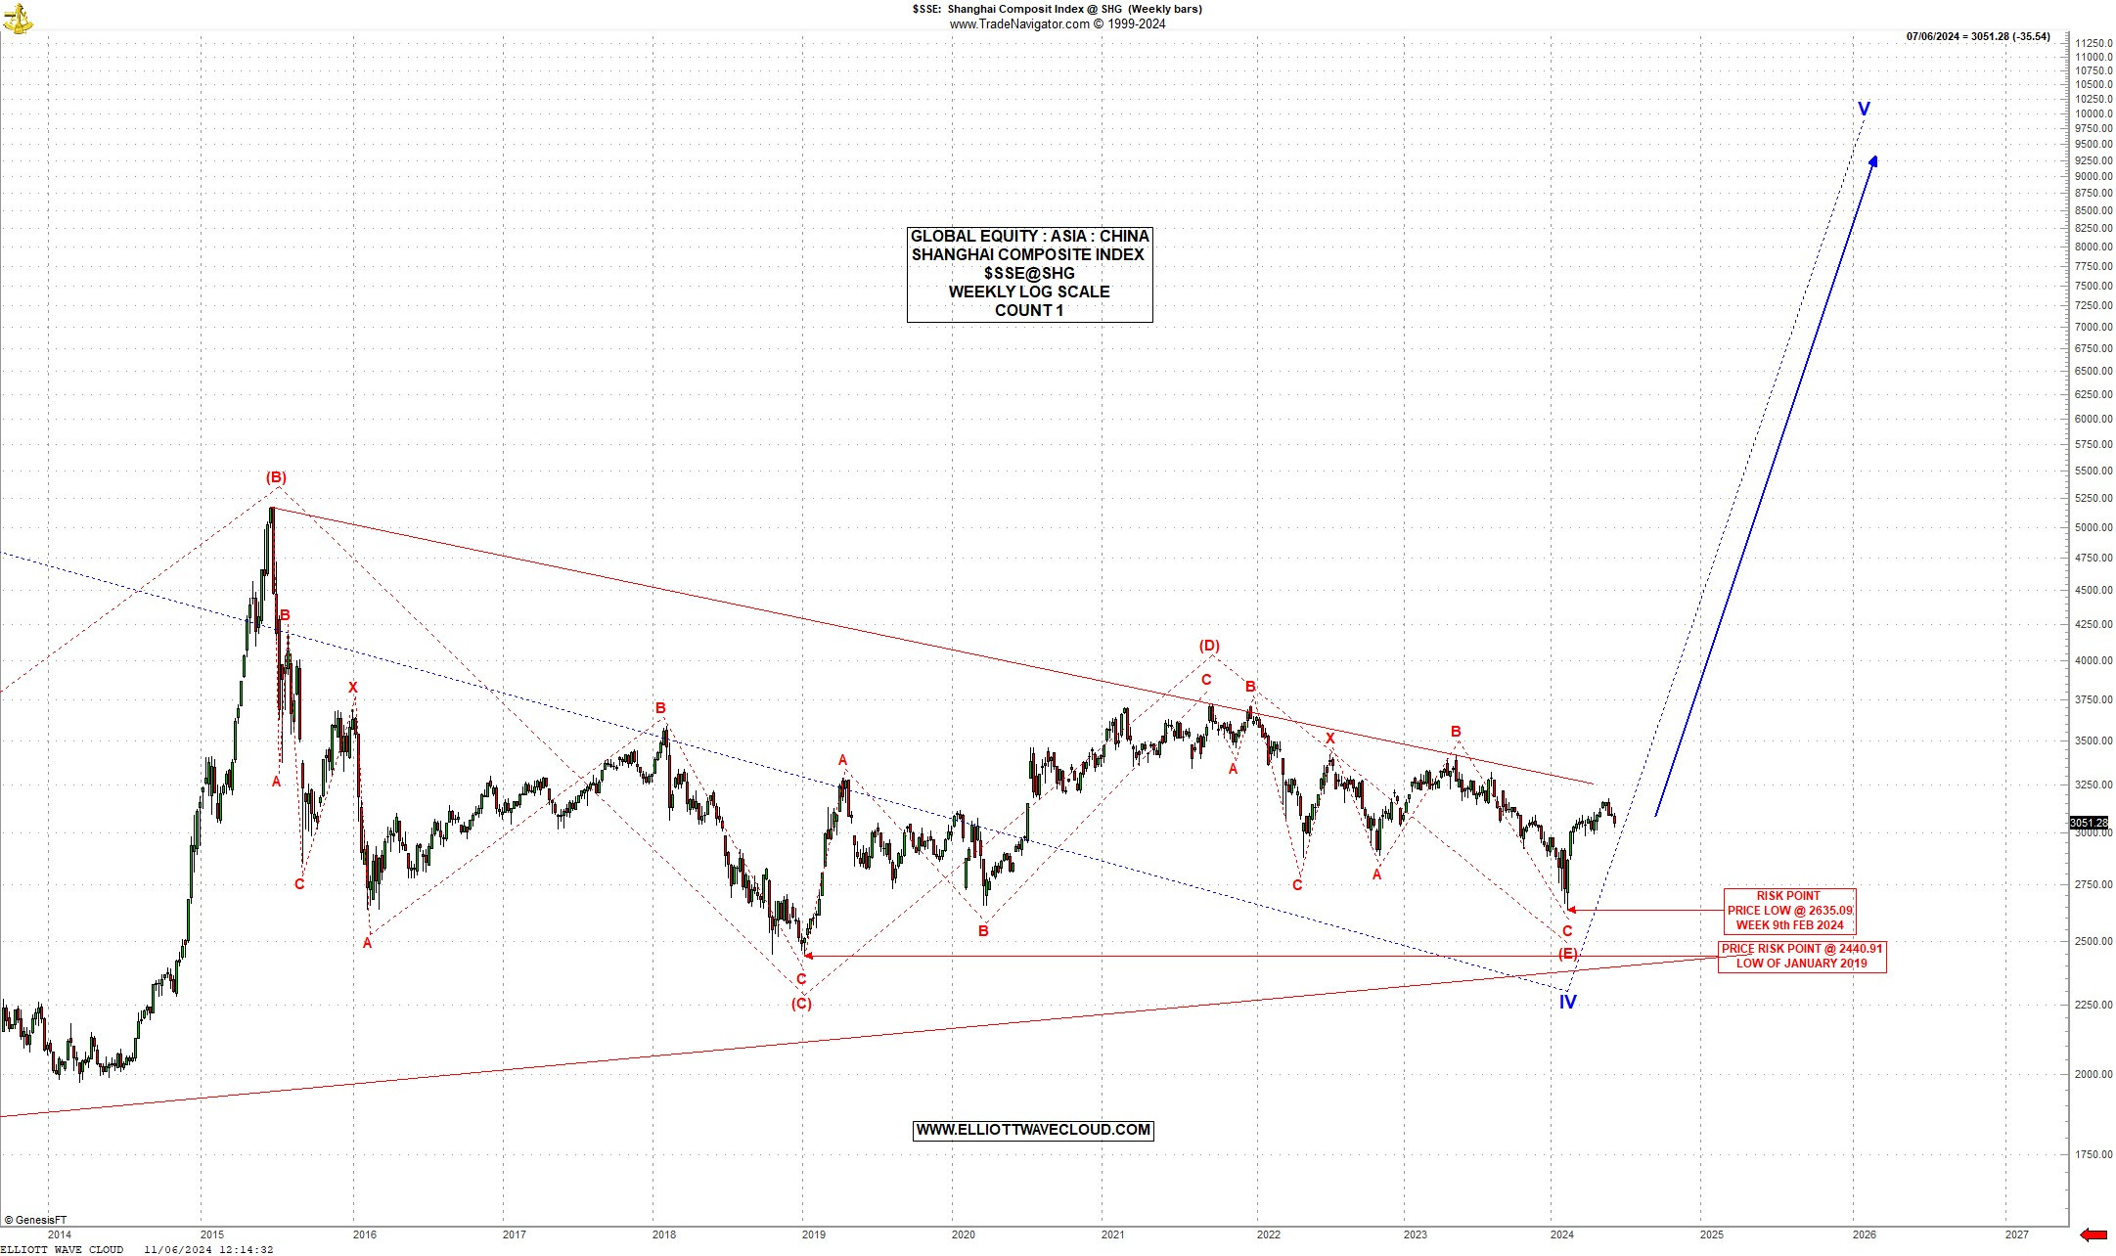The height and width of the screenshot is (1256, 2116).
Task: Click the WWW.ELLIOTTWAVECLOUD.COM text box
Action: tap(1032, 1130)
